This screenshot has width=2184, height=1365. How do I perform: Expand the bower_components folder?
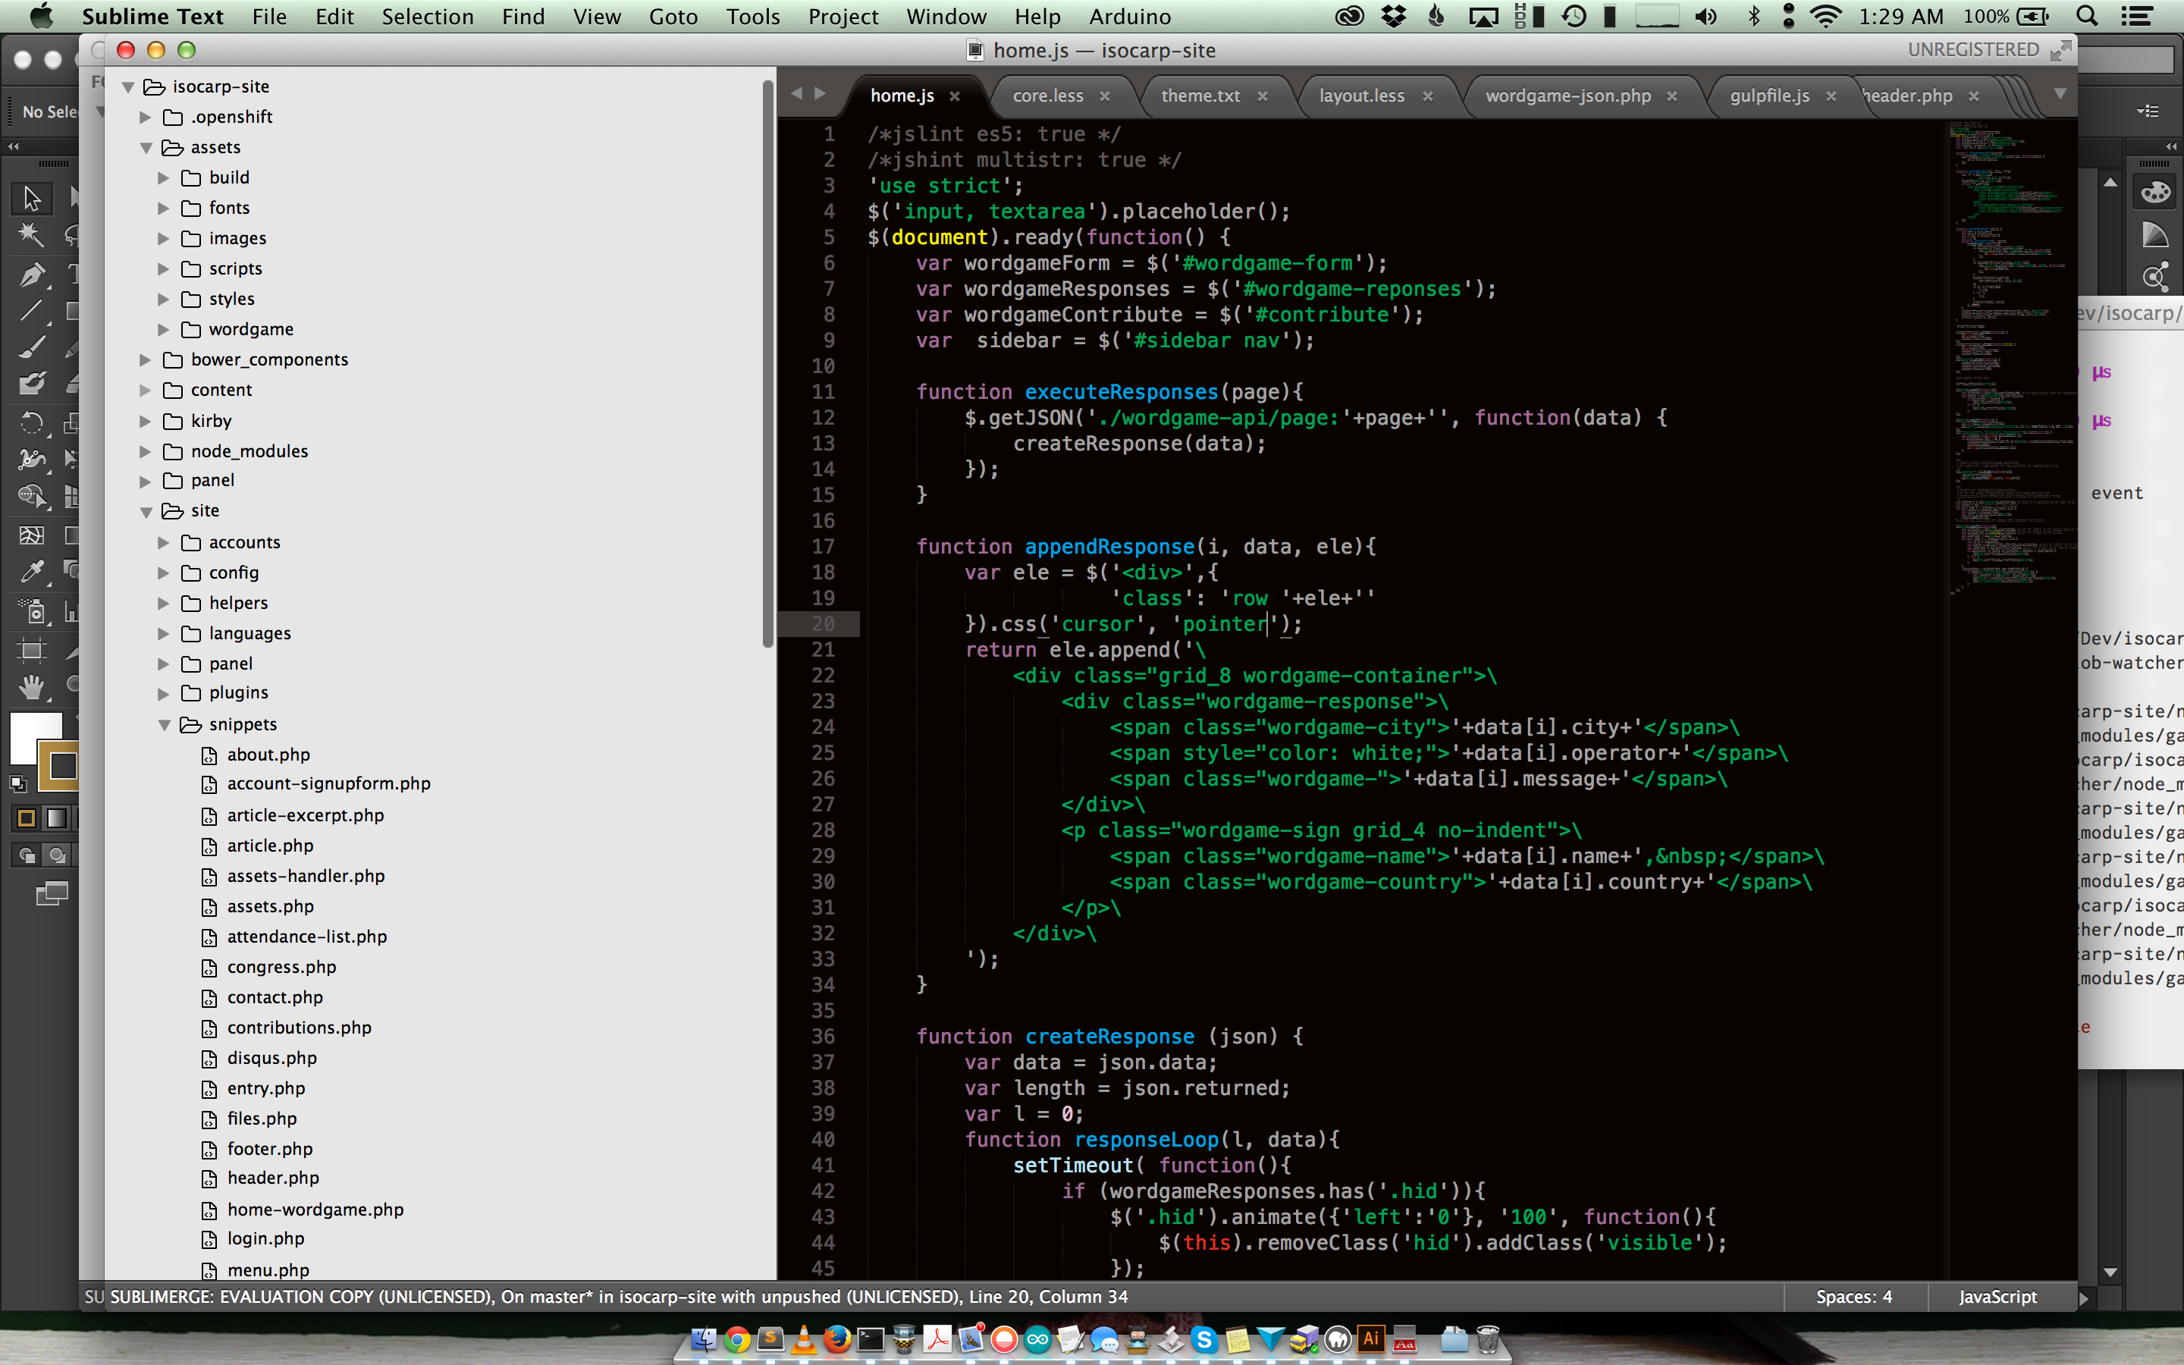146,360
